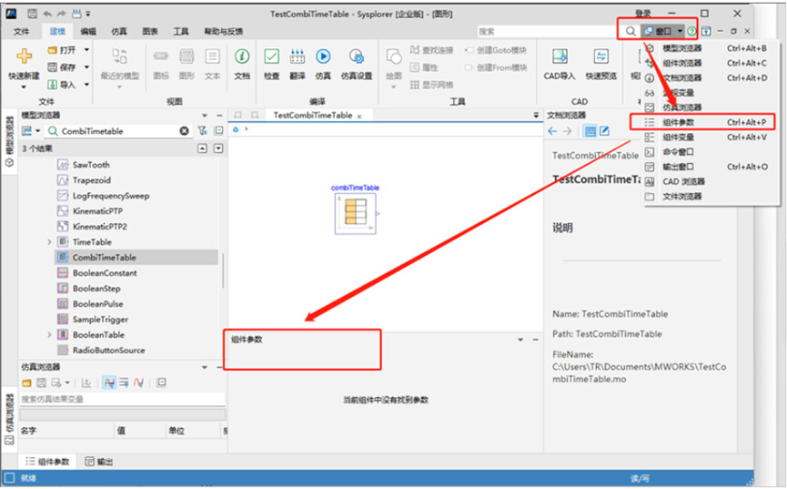Click 显示网格 show grid tool

coord(431,85)
